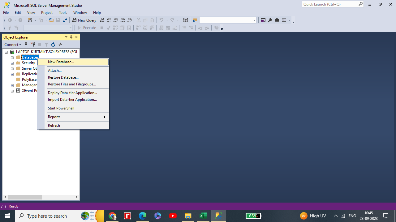The height and width of the screenshot is (222, 396).
Task: Open the notification center icon
Action: point(386,216)
